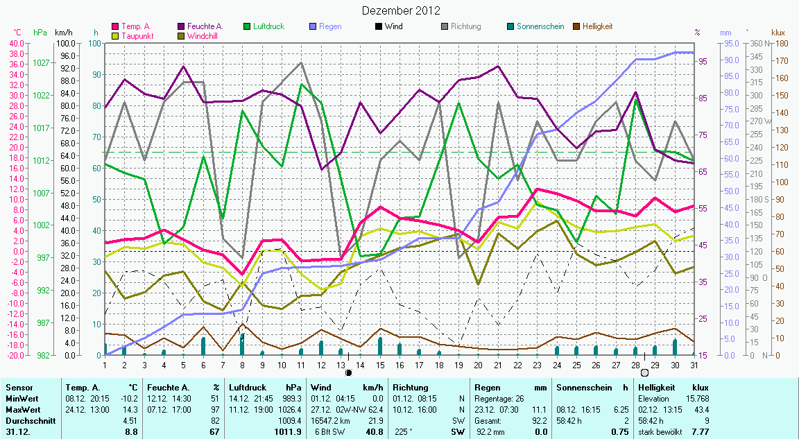Click the purple Feuchte A. legend swatch
This screenshot has width=799, height=439.
point(181,26)
